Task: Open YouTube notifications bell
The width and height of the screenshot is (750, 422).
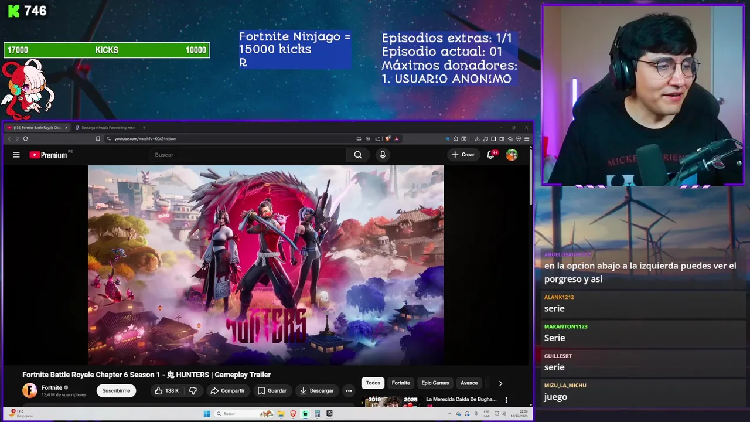Action: point(491,155)
